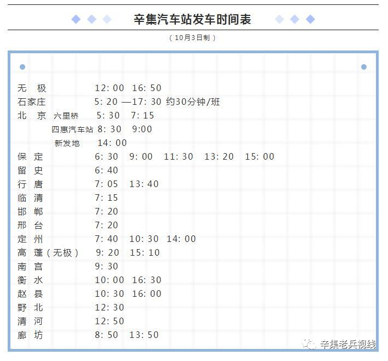Select destination 清河
This screenshot has height=361, width=388.
coord(30,321)
